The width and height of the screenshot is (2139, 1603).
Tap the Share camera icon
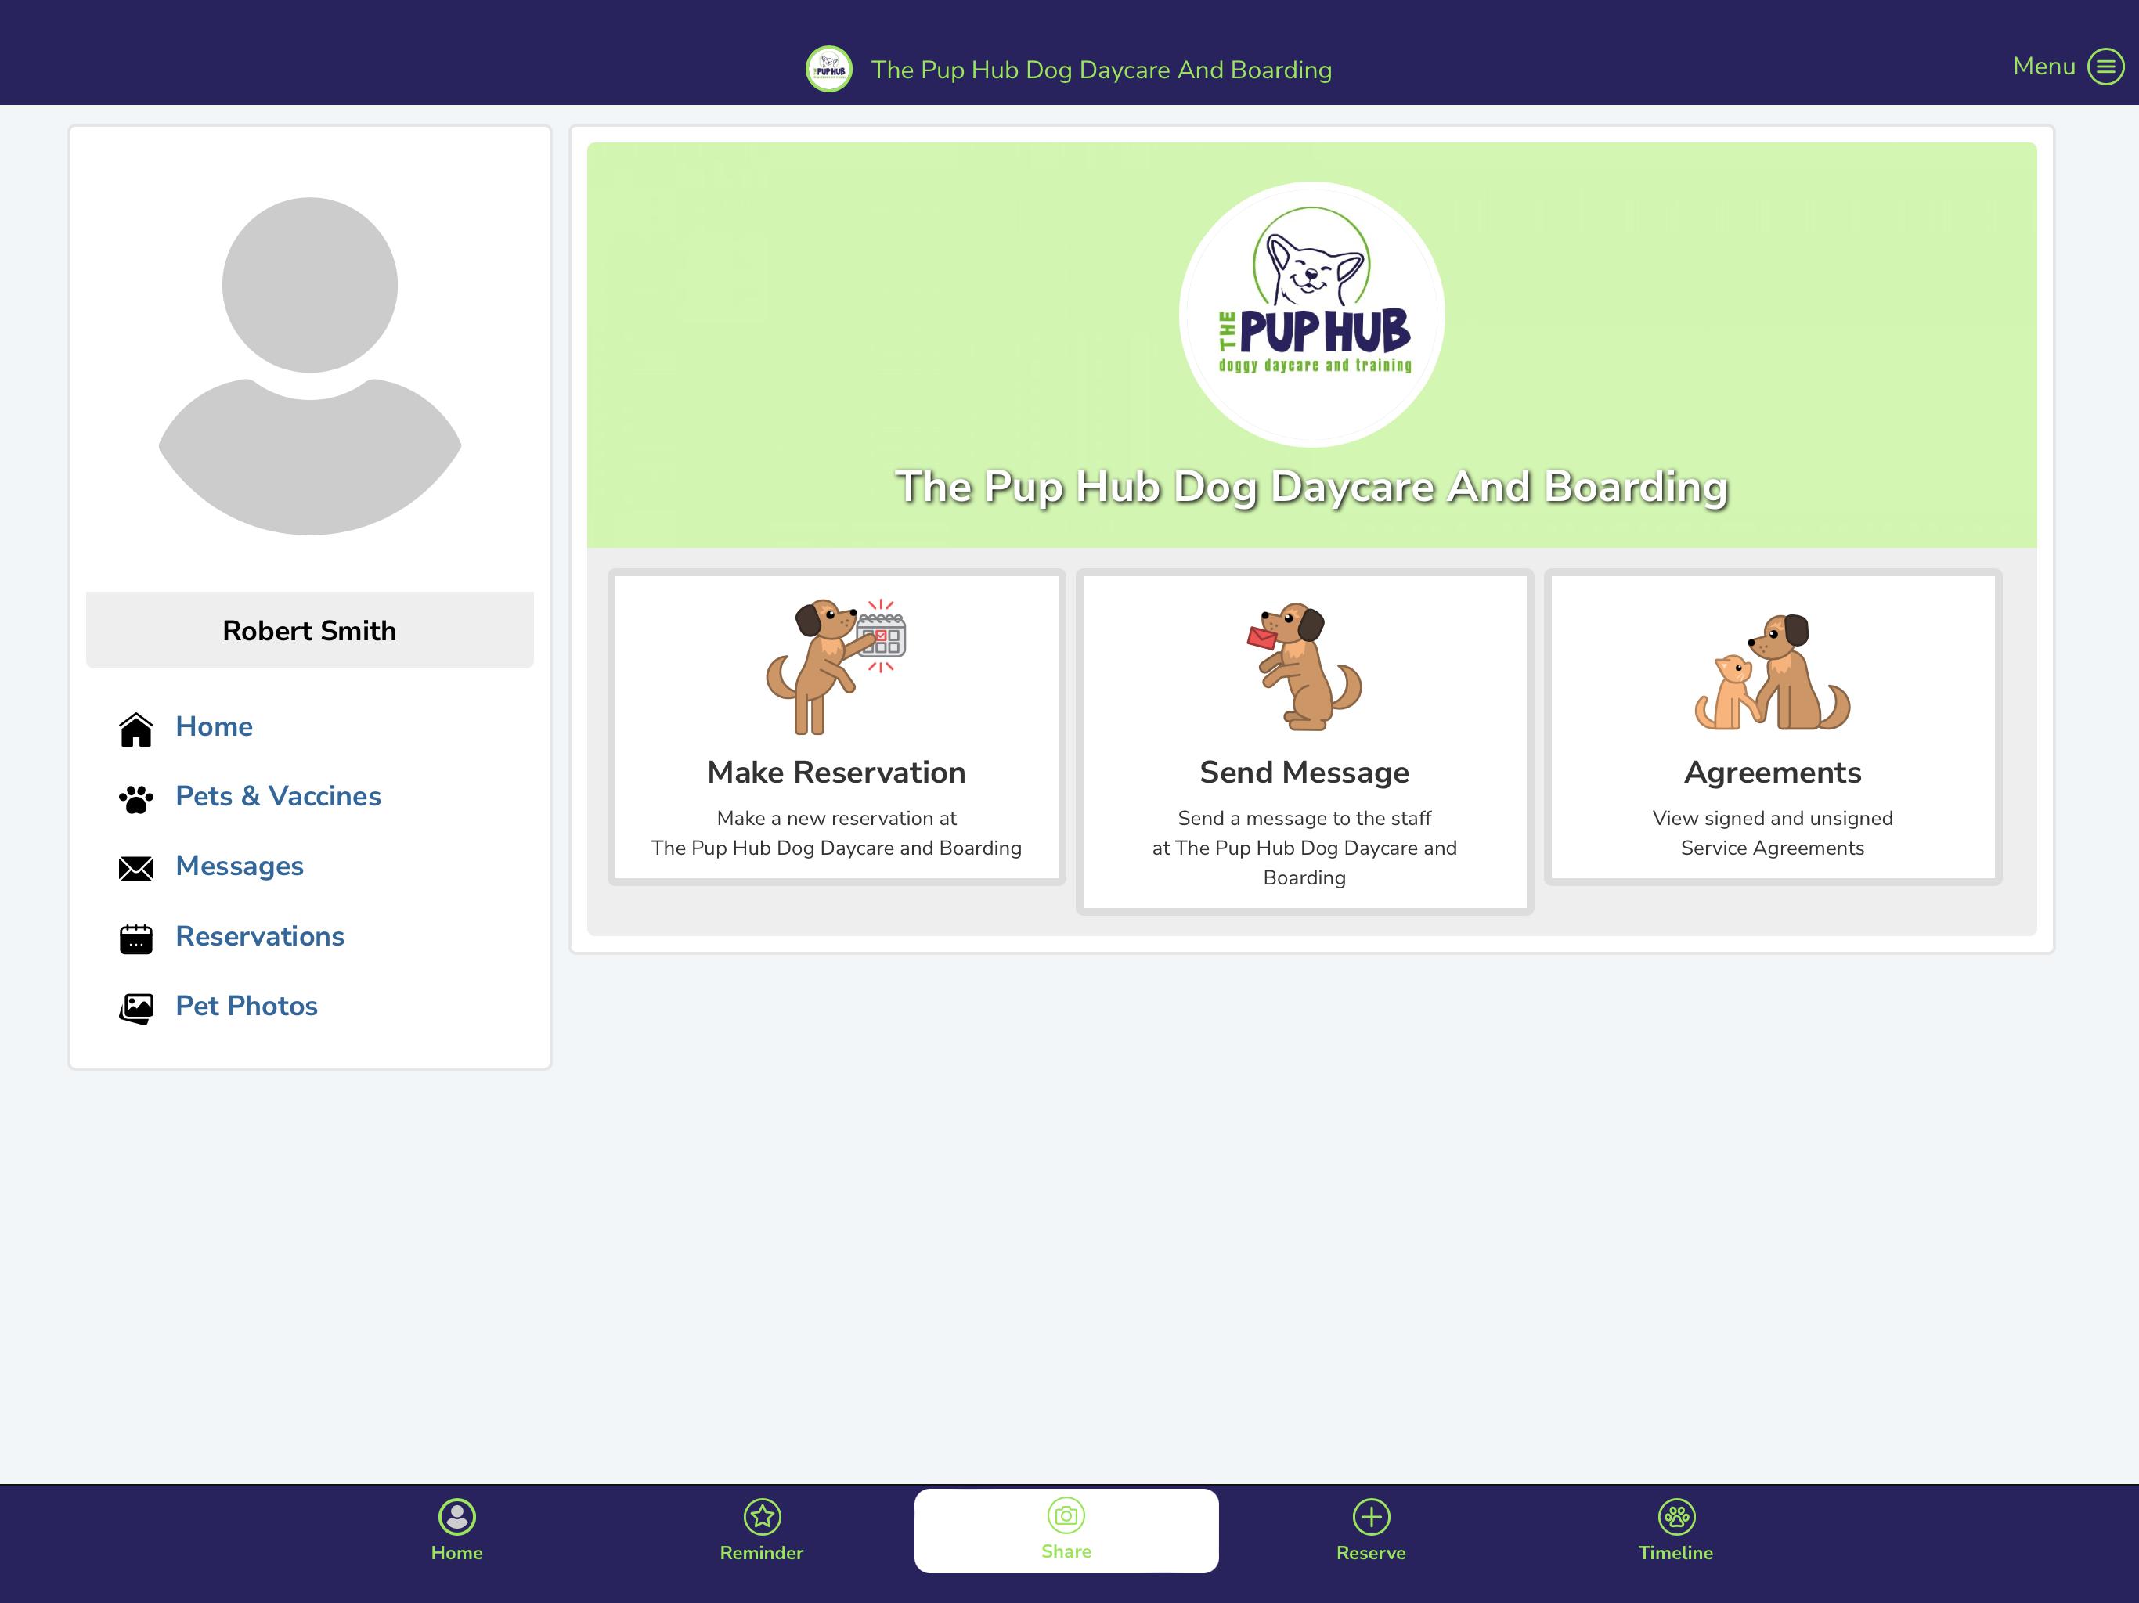(1066, 1515)
